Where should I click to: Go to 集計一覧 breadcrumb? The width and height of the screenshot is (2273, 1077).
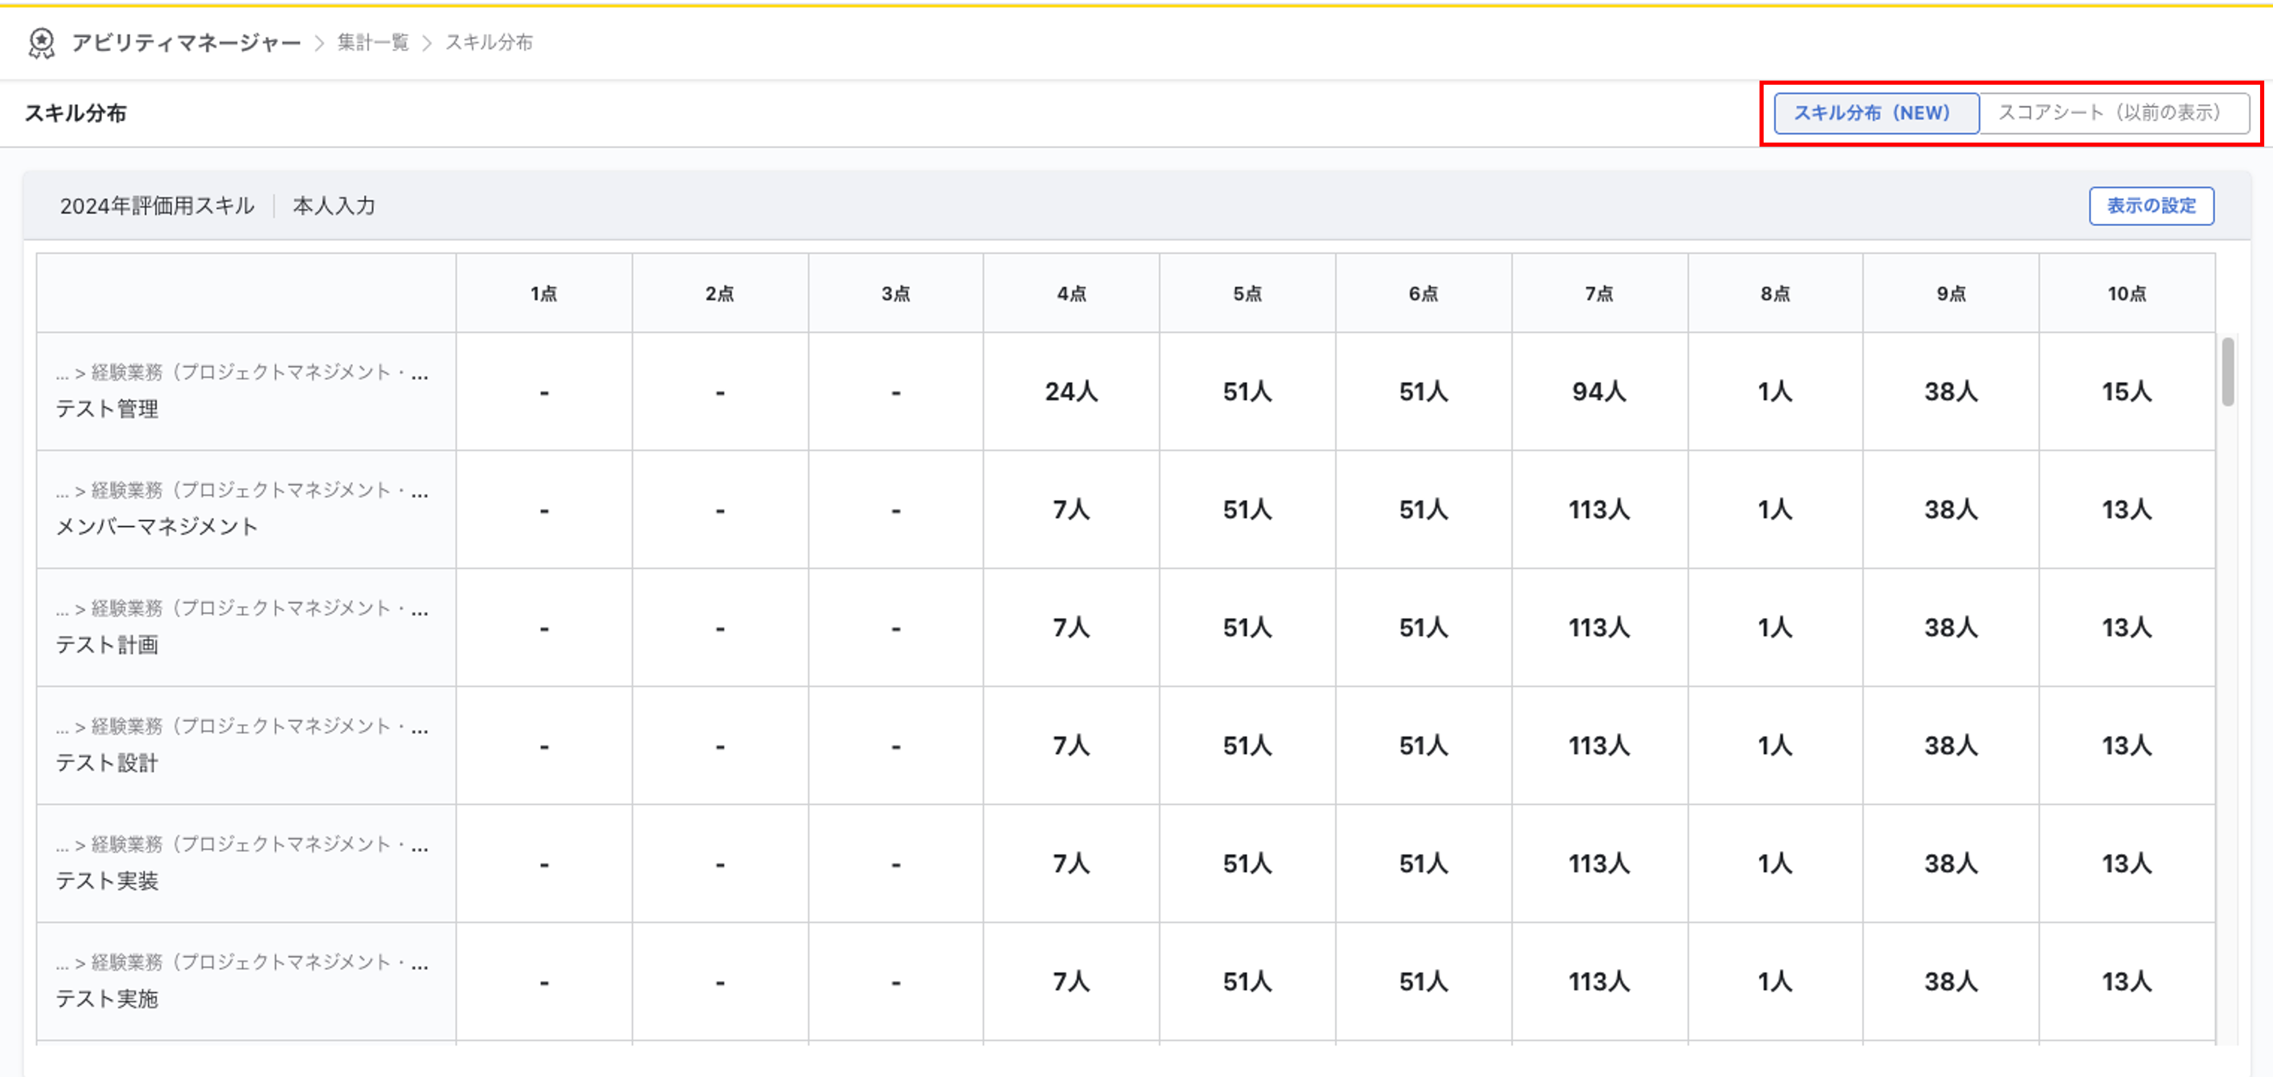[x=372, y=42]
